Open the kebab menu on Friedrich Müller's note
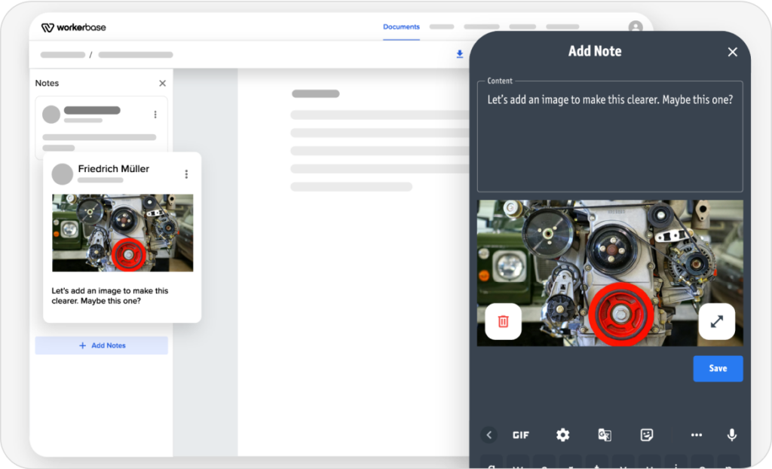This screenshot has height=469, width=772. click(186, 173)
